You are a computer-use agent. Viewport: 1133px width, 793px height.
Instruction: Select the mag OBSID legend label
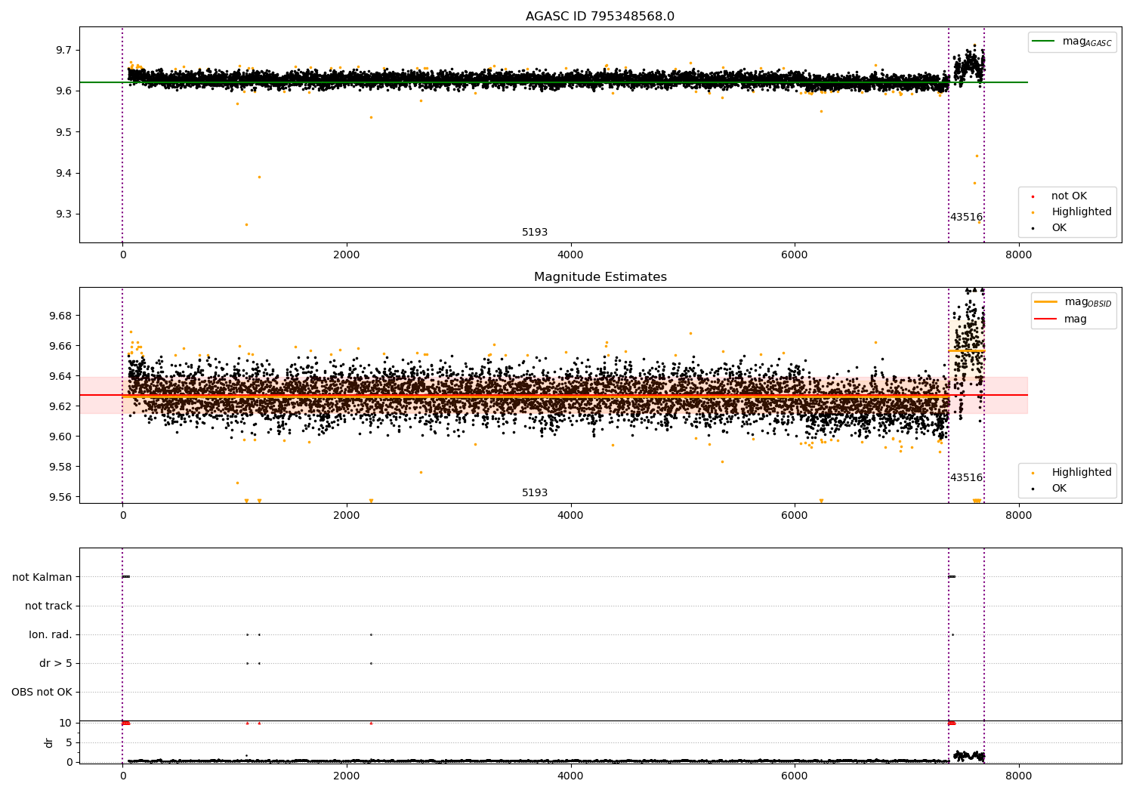(1088, 302)
